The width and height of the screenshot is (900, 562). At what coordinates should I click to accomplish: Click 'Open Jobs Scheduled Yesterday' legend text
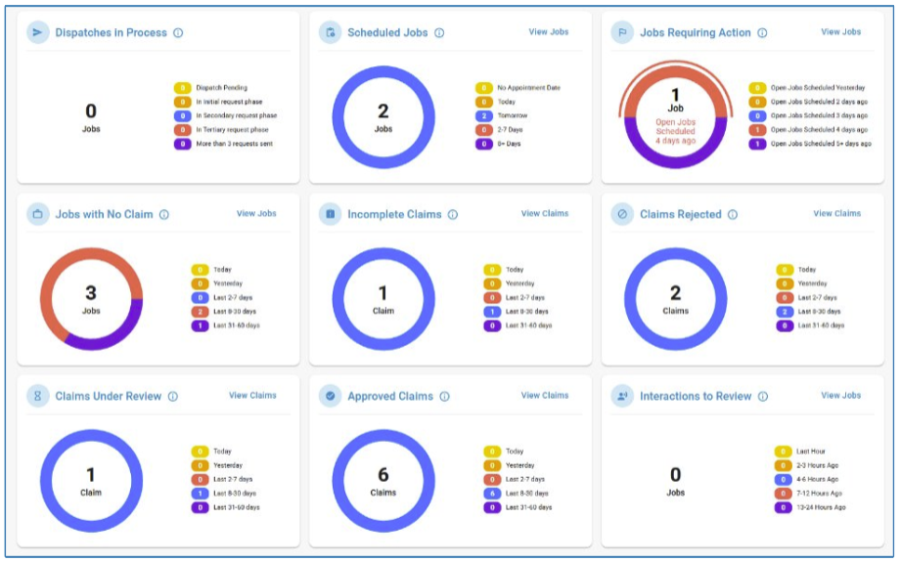pos(818,88)
